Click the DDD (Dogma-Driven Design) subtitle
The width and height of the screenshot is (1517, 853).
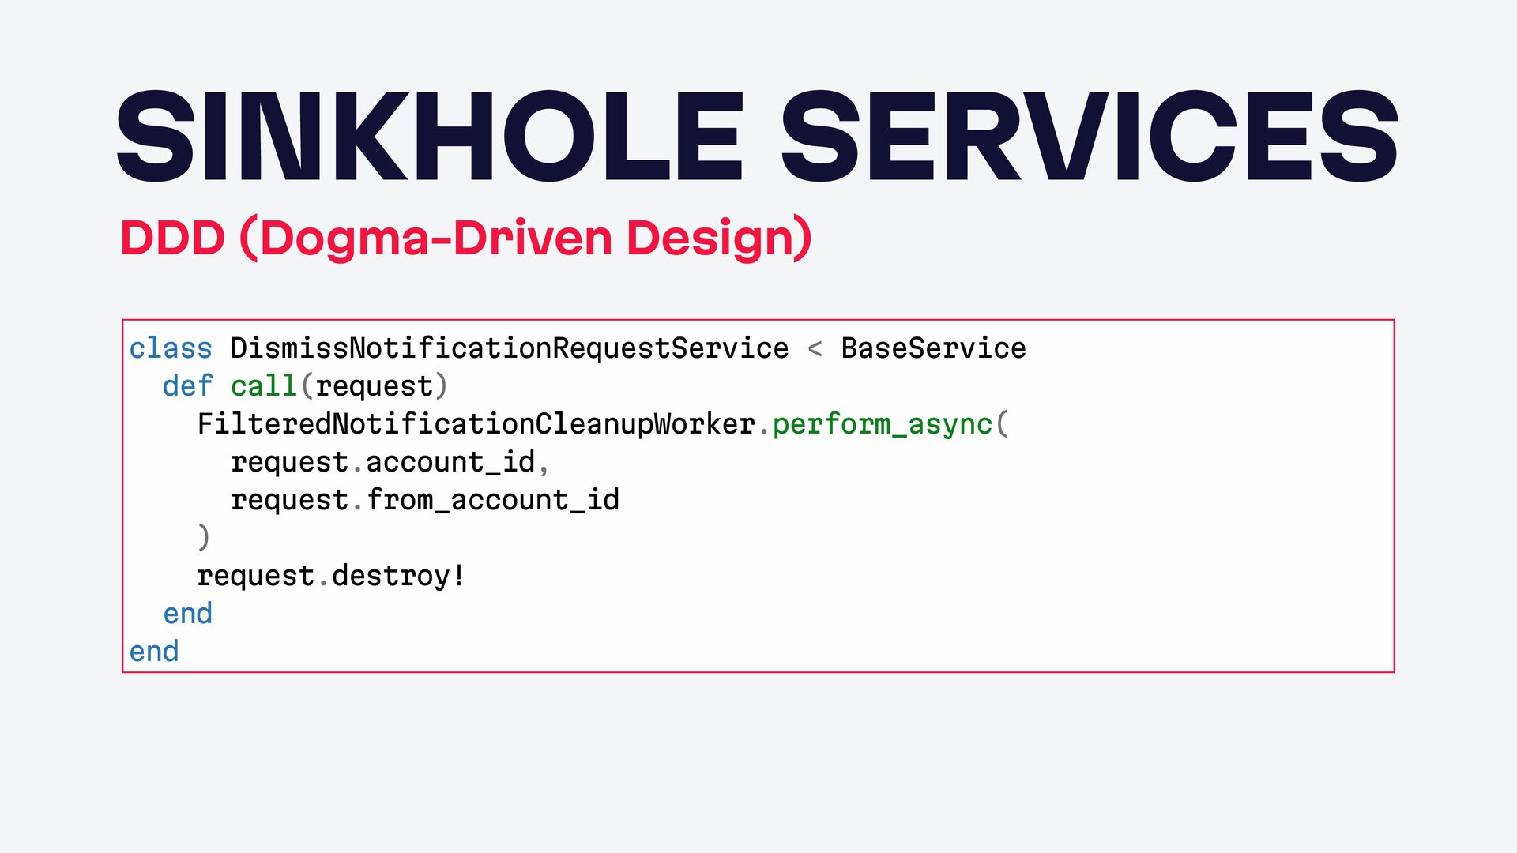click(466, 238)
